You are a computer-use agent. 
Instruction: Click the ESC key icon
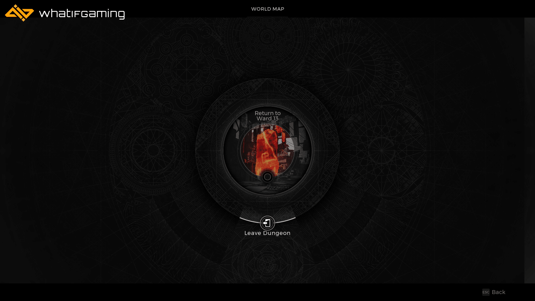coord(486,292)
